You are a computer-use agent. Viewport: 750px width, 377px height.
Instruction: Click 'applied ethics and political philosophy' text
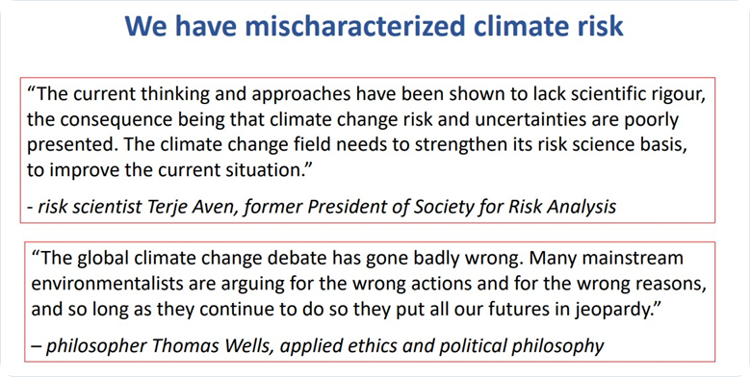point(442,345)
